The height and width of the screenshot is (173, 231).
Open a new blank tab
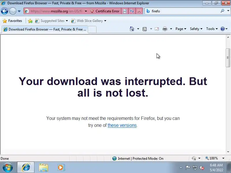point(92,30)
